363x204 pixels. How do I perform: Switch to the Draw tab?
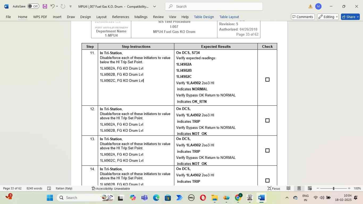pyautogui.click(x=71, y=17)
